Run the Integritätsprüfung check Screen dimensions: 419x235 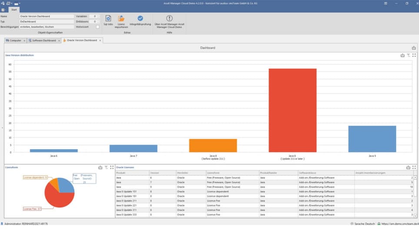(140, 20)
